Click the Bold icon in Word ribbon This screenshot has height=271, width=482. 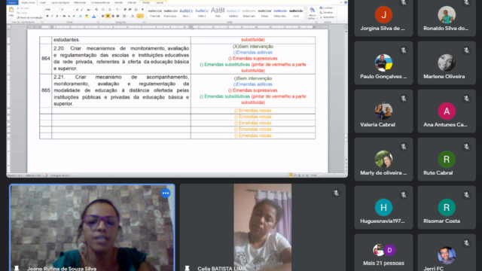pos(47,16)
